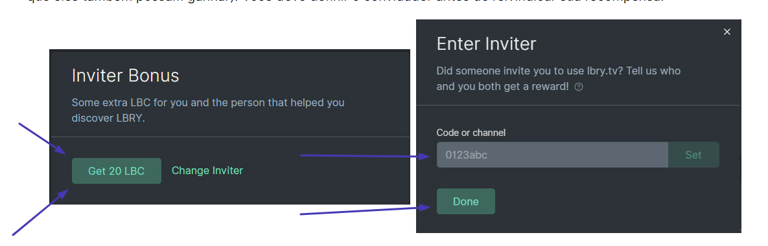Click the Set button beside the code field

[693, 155]
